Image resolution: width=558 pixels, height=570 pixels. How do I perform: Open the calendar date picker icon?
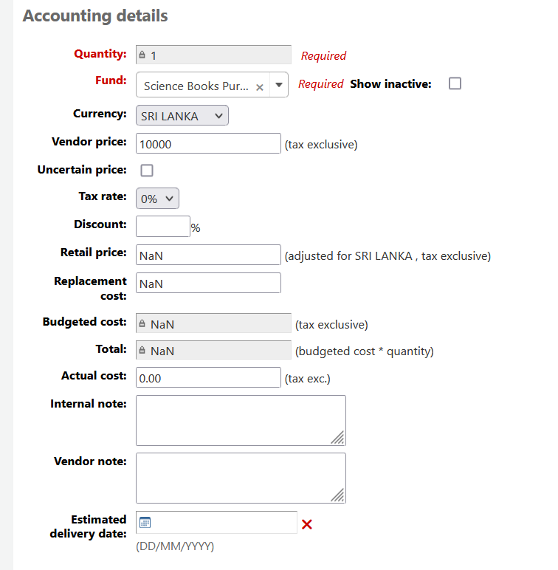point(145,523)
